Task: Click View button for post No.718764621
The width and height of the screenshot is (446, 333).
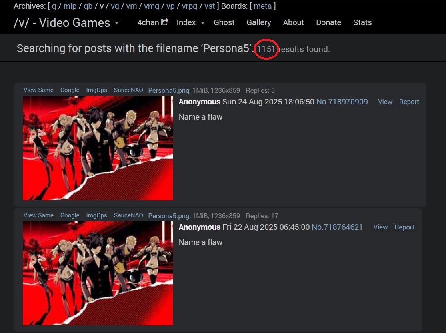Action: 380,227
